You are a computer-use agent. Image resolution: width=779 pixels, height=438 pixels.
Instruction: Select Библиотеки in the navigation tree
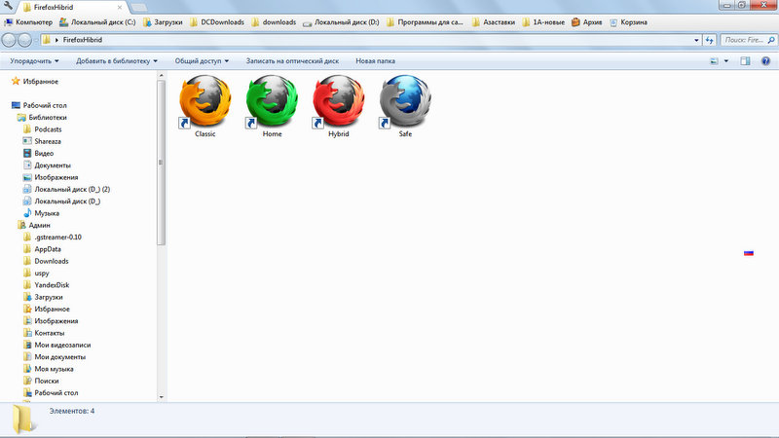42,117
